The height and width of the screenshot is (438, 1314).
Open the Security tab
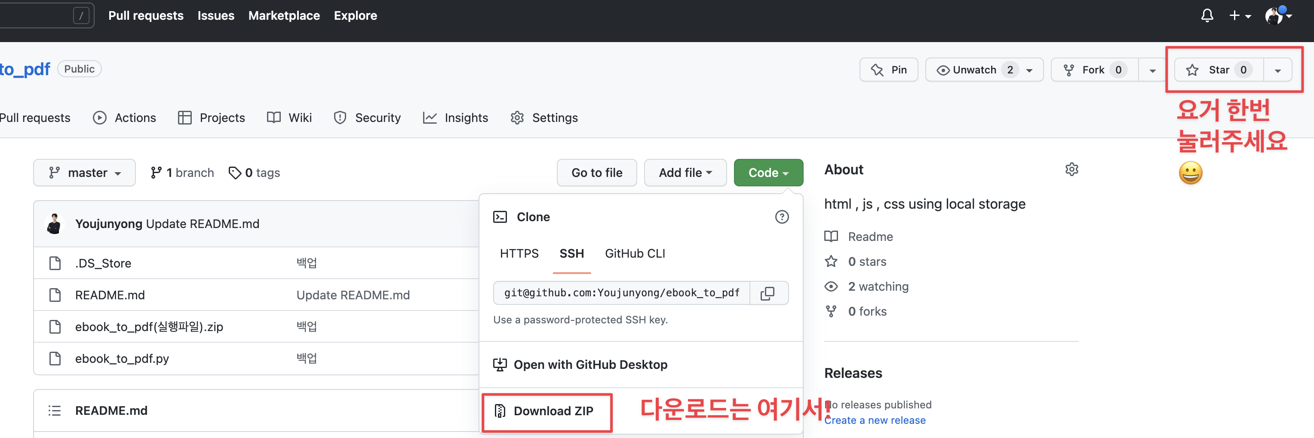click(x=367, y=118)
